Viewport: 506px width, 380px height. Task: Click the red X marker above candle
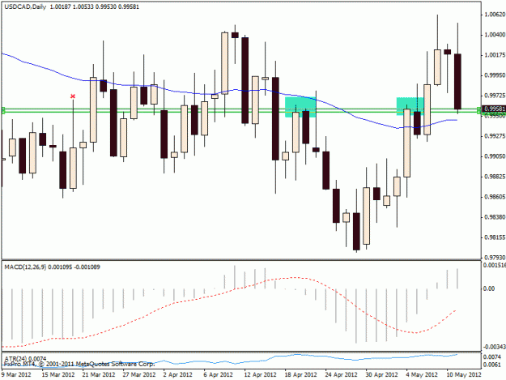[73, 96]
